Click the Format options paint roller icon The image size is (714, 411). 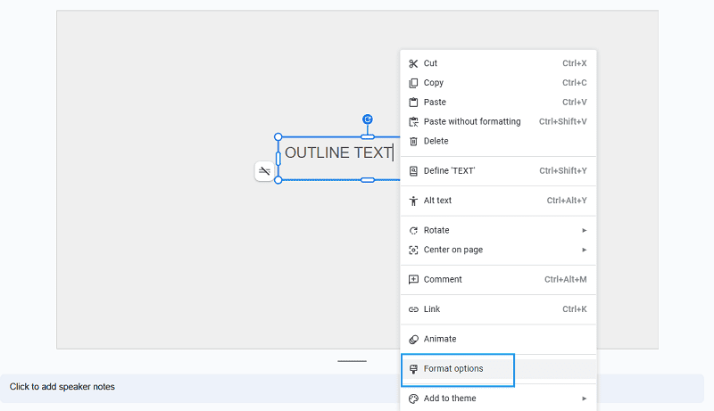[x=413, y=369]
